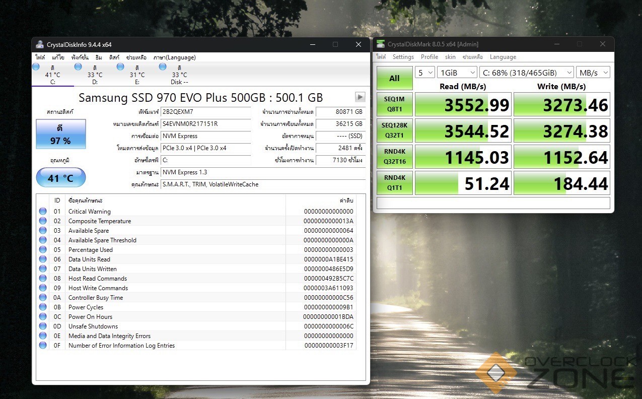Click the CrystalDiskMark title bar app icon
This screenshot has width=642, height=399.
[380, 44]
